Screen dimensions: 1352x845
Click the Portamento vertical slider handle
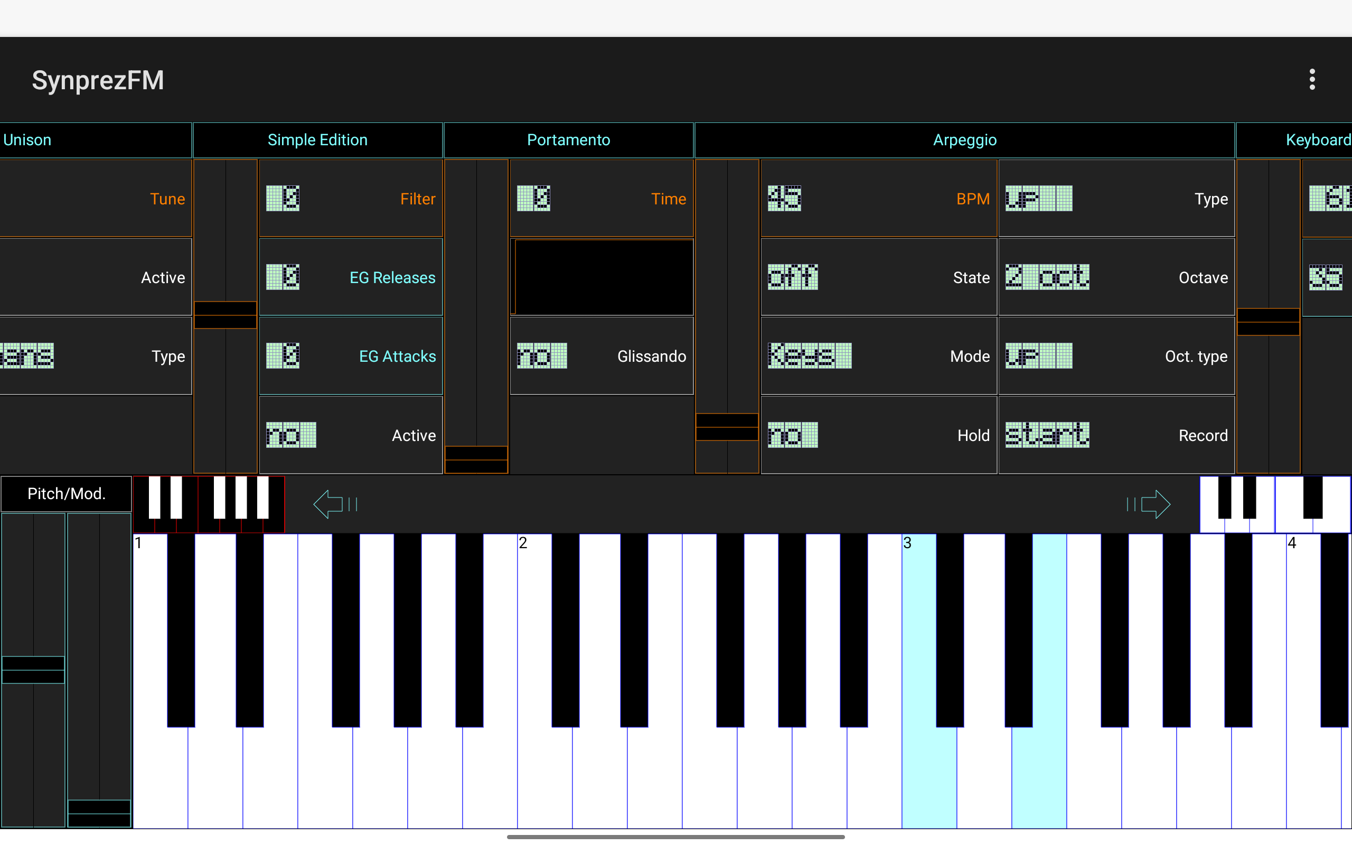coord(476,459)
